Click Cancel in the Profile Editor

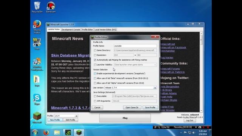tap(98, 107)
